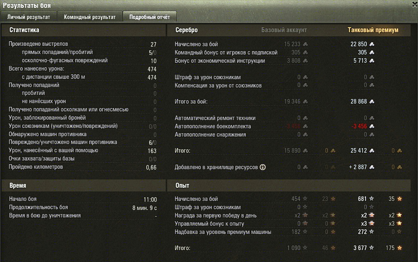Click x3 managed bonus star icon

(371, 223)
